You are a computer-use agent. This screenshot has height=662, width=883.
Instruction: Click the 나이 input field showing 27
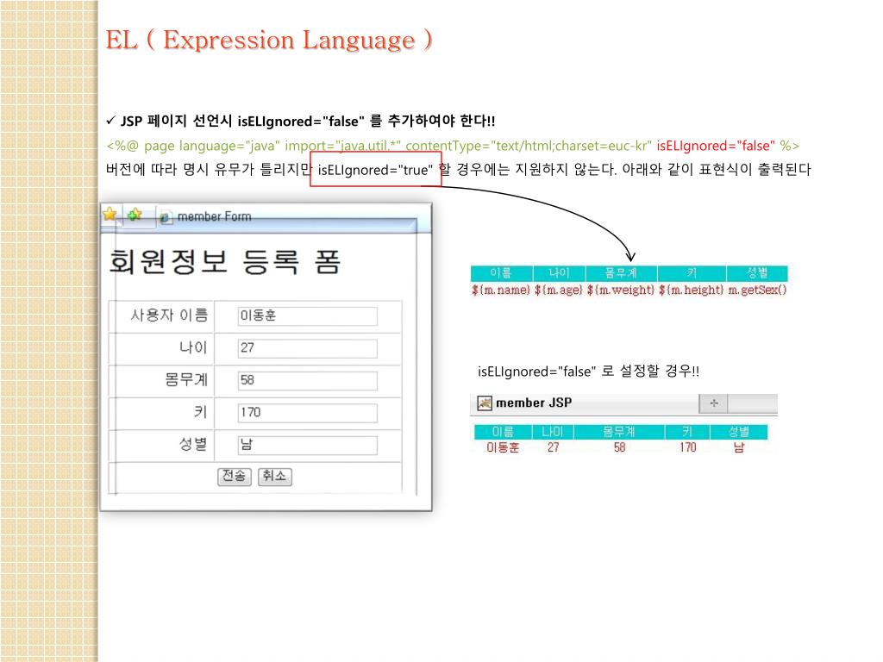tap(308, 348)
